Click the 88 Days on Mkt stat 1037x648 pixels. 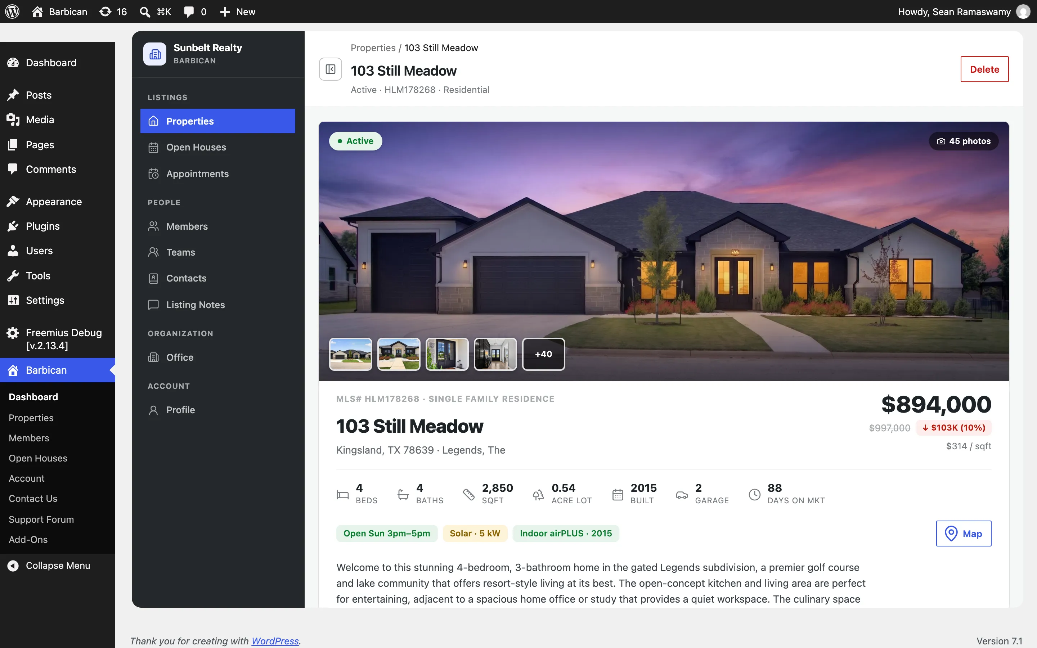(787, 494)
